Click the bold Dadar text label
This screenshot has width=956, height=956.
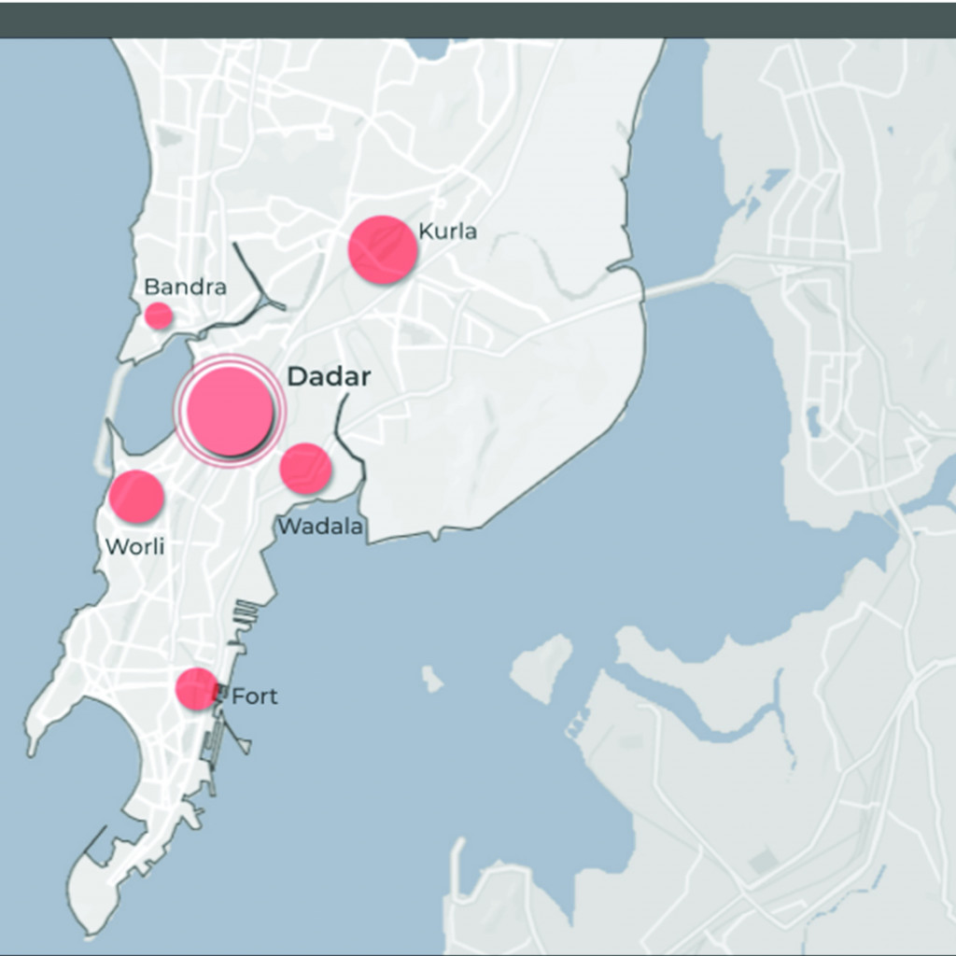click(329, 377)
